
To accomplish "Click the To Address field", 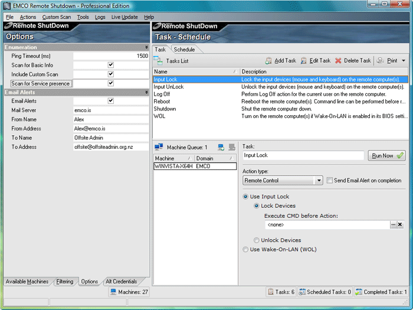I will [111, 147].
